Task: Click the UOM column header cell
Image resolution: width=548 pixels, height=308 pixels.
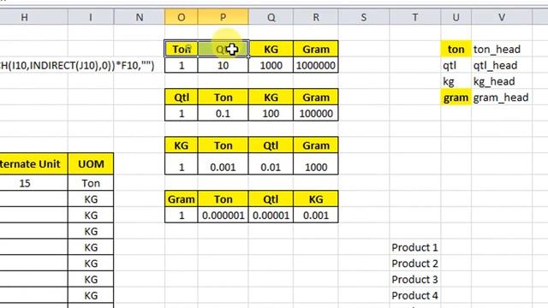Action: pyautogui.click(x=91, y=163)
